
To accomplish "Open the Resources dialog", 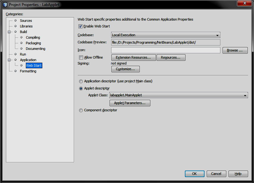I will [x=171, y=57].
